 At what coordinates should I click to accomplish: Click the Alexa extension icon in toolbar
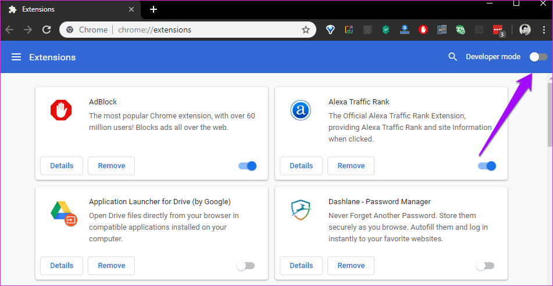[405, 30]
